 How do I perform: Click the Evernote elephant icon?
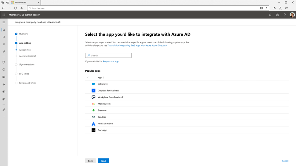[x=93, y=110]
